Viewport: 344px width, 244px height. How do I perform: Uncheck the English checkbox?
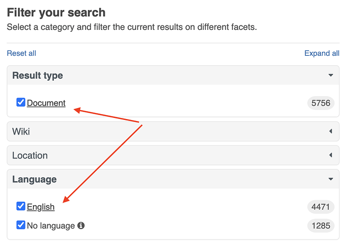(x=21, y=206)
